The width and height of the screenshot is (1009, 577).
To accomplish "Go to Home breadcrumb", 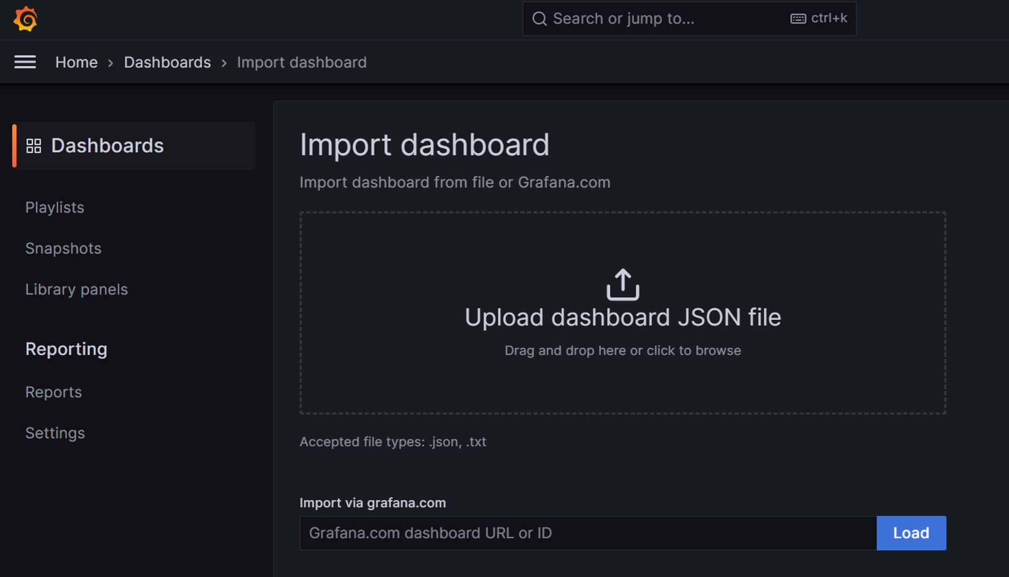I will pos(76,63).
